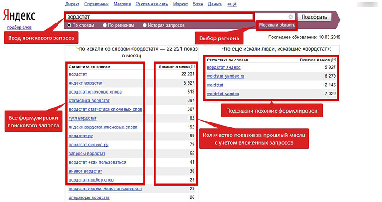The image size is (382, 202).
Task: Open the 'яндекс вордстат' keyword link
Action: click(x=88, y=83)
